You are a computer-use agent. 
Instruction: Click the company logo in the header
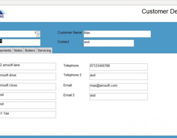[x=2, y=14]
